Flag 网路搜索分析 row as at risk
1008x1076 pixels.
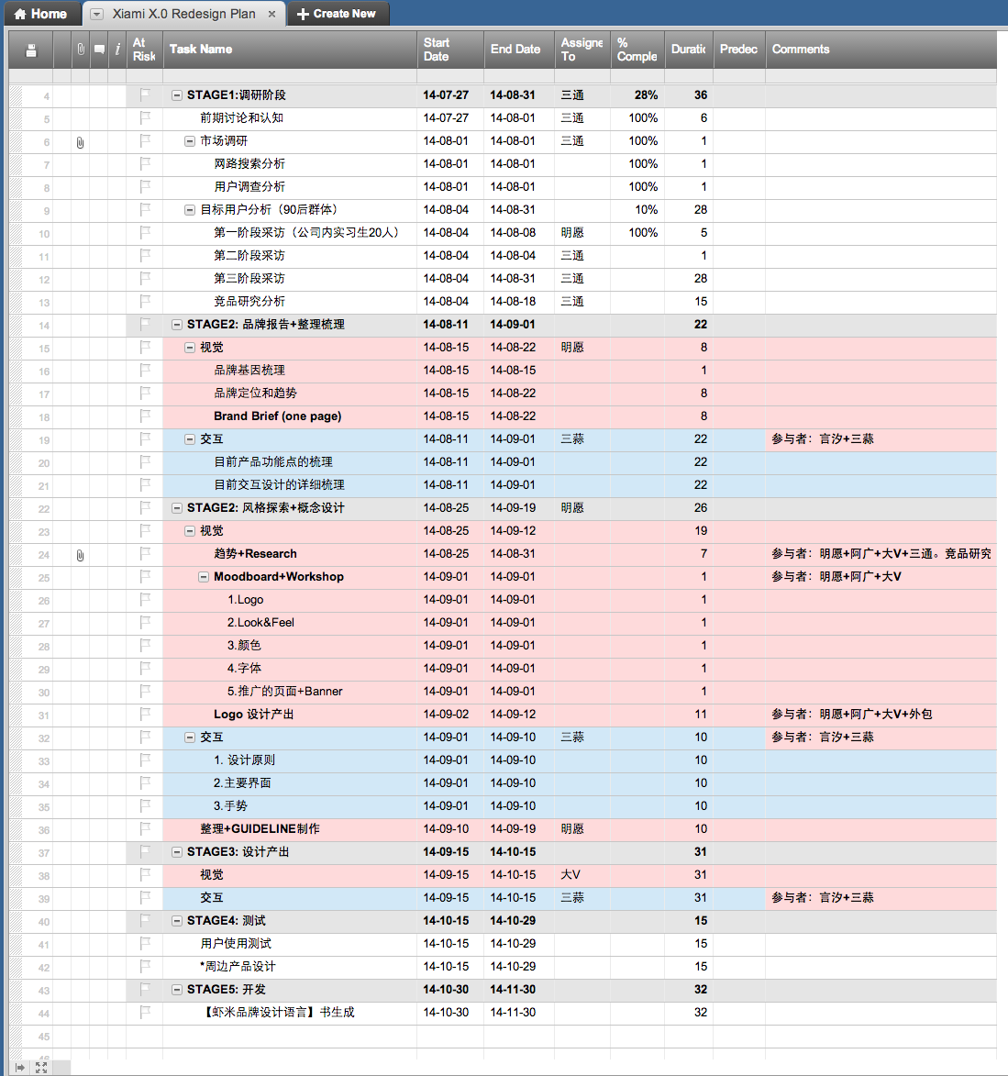click(x=145, y=164)
